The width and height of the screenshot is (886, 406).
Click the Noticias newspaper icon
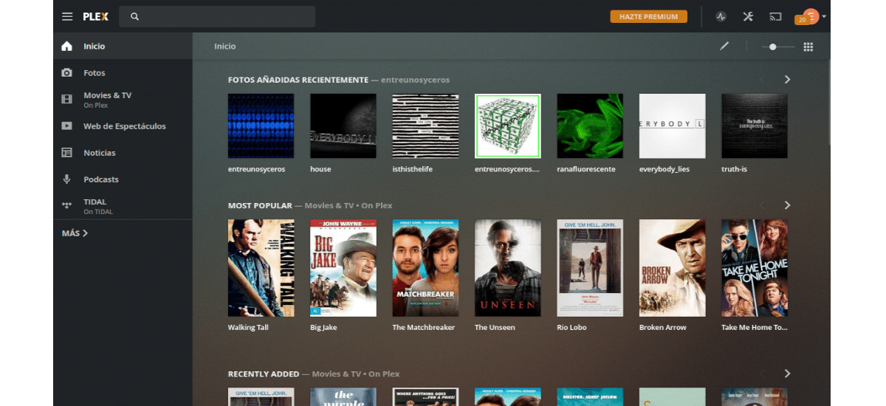(67, 153)
